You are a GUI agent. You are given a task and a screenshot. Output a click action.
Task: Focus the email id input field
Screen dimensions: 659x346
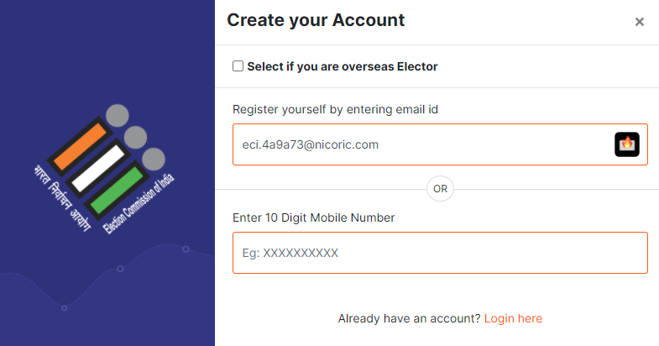click(x=420, y=144)
